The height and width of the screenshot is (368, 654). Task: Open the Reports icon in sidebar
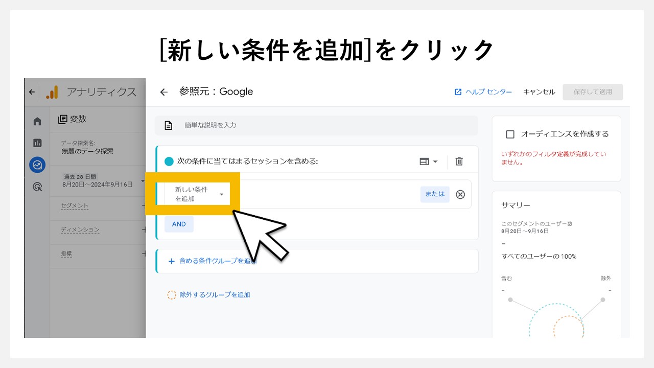point(36,143)
